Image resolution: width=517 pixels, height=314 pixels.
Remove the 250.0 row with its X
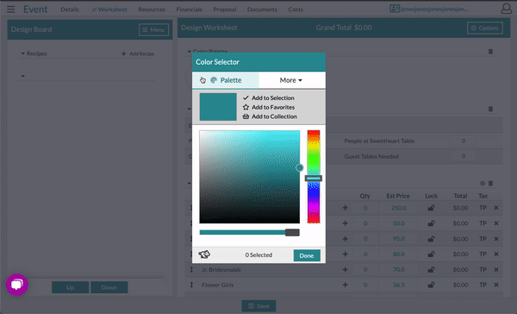click(x=496, y=208)
